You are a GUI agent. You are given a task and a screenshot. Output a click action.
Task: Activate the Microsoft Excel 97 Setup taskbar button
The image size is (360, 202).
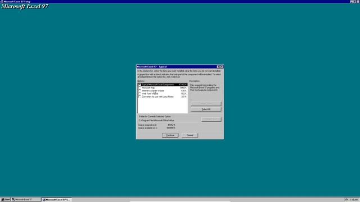pos(57,200)
